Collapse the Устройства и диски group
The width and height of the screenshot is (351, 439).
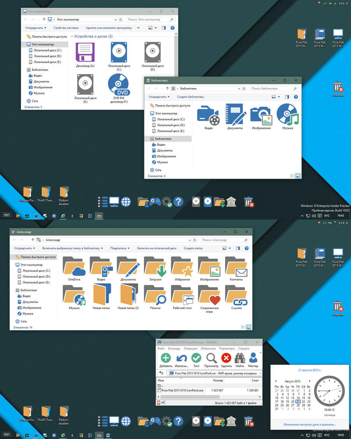tap(72, 36)
